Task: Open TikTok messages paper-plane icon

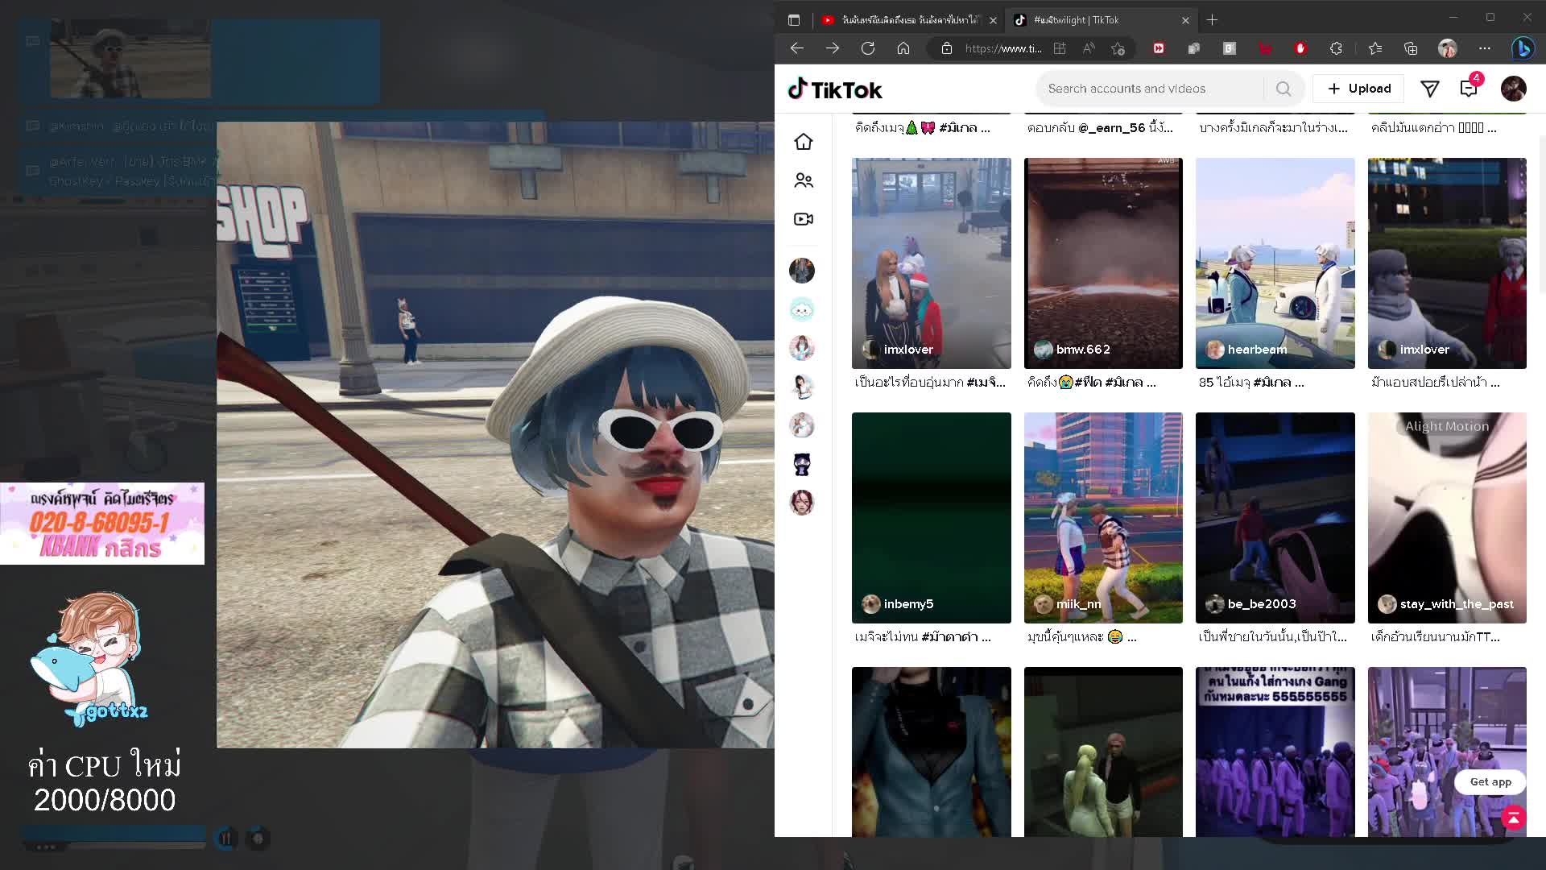Action: pyautogui.click(x=1429, y=89)
